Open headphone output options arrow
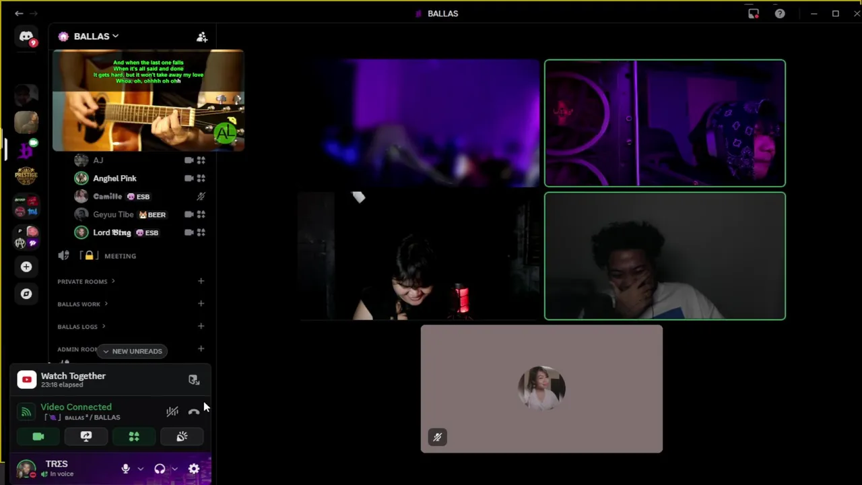This screenshot has height=485, width=862. (x=174, y=469)
